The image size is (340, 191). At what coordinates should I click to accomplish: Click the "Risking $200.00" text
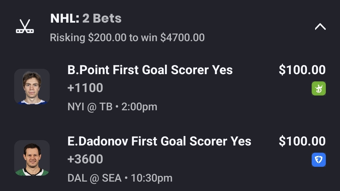tap(88, 38)
